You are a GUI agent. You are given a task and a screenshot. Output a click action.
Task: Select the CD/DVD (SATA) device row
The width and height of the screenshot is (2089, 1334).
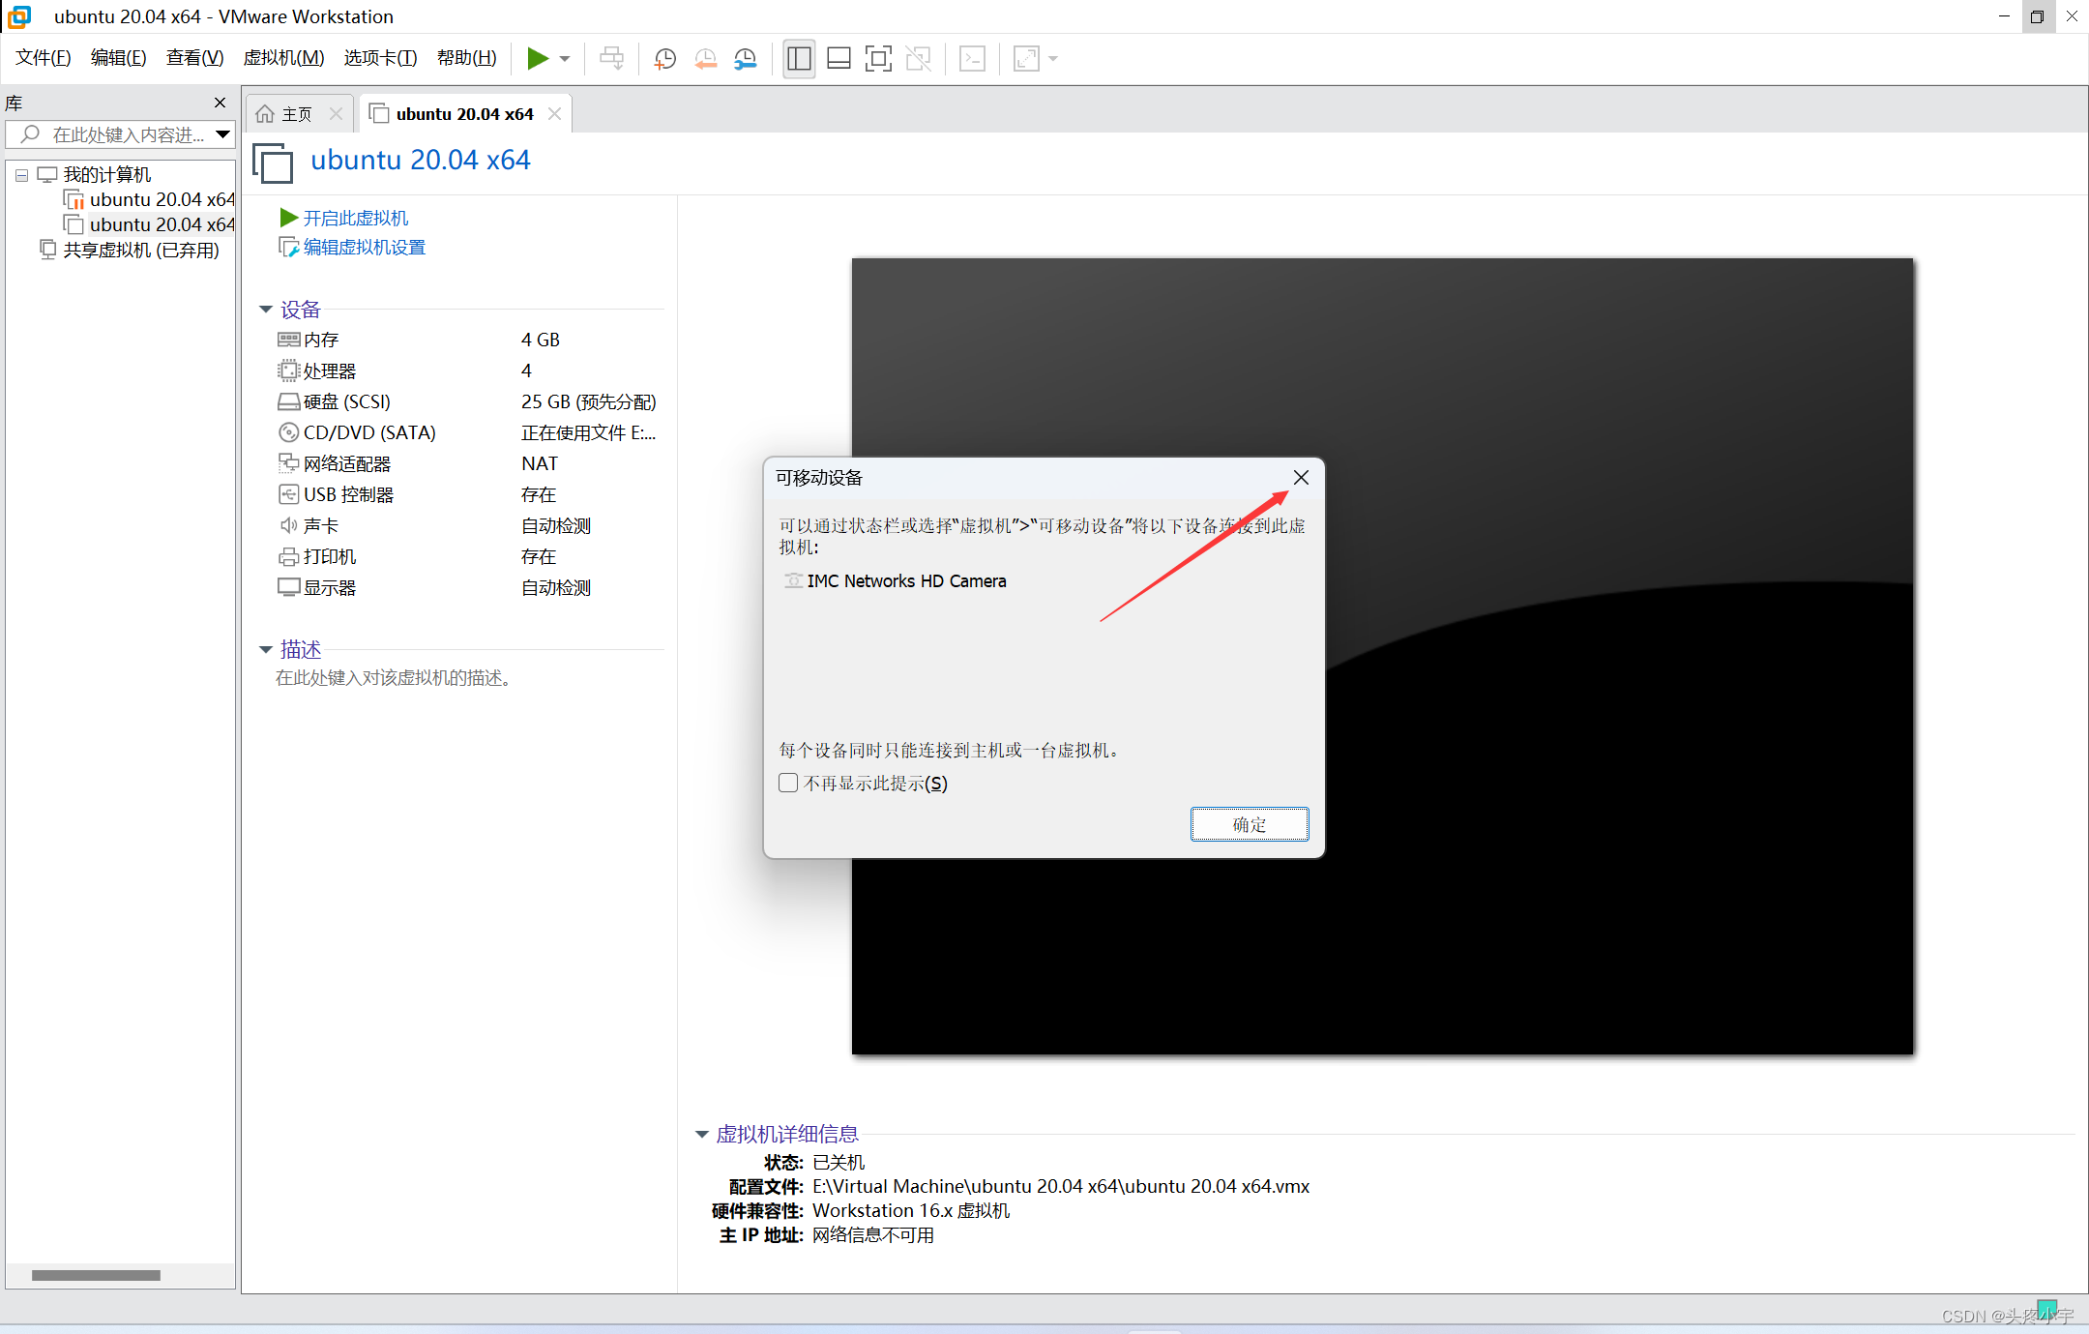468,432
